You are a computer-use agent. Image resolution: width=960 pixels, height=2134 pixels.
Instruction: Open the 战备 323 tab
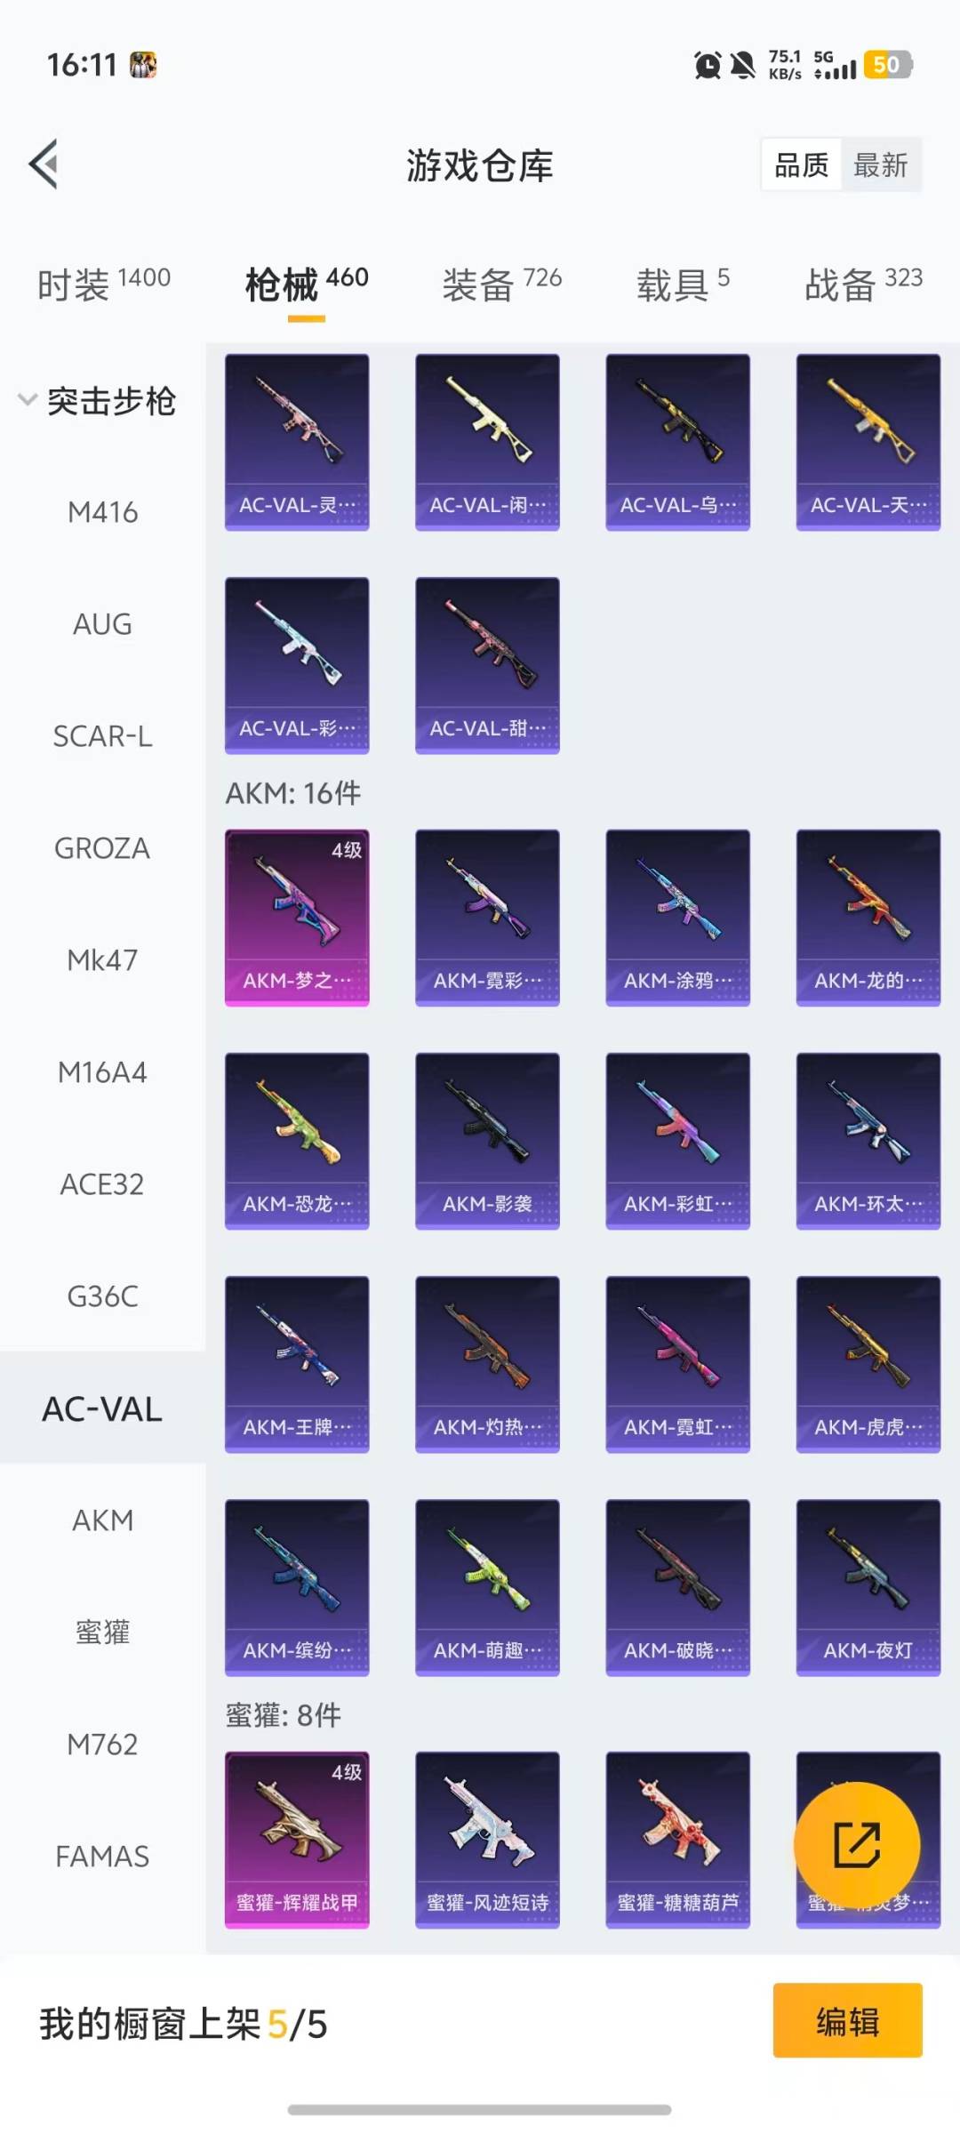pyautogui.click(x=864, y=285)
